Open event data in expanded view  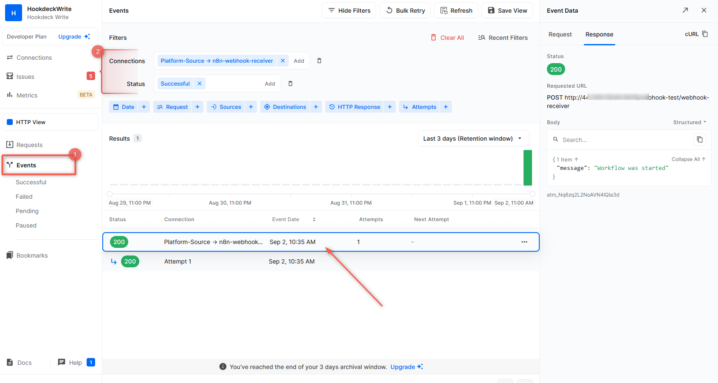pyautogui.click(x=685, y=11)
